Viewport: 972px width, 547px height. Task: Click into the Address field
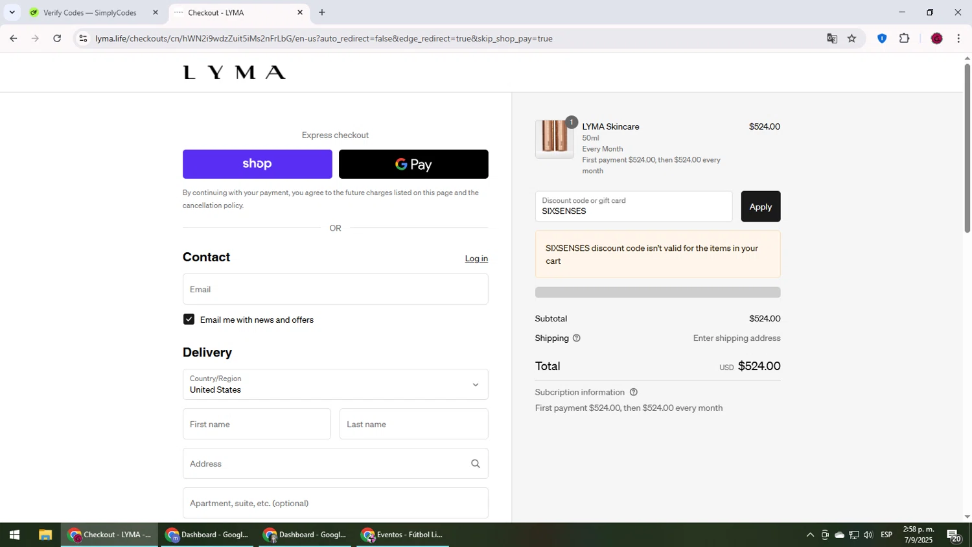(335, 463)
